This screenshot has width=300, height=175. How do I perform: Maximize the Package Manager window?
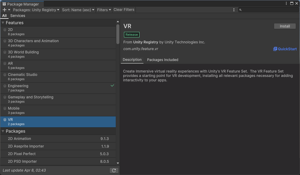[292, 3]
